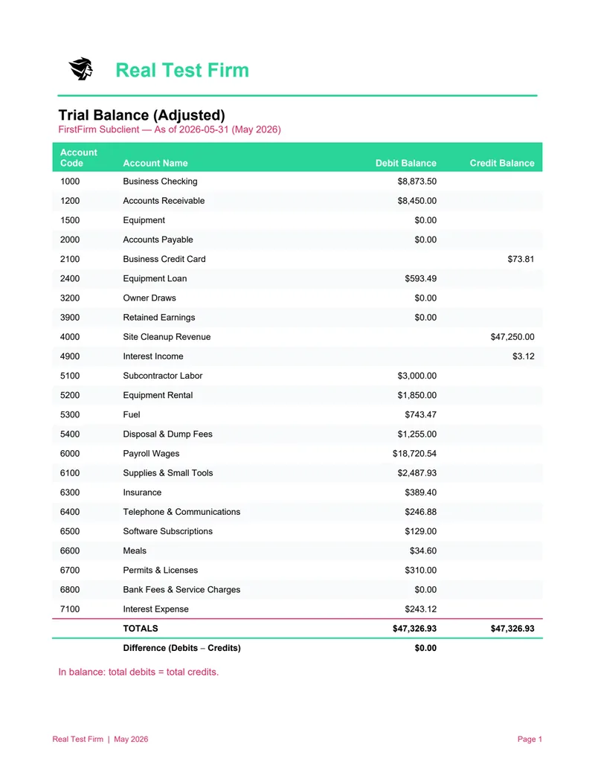595x770 pixels.
Task: Click the $73.81 credit value
Action: pyautogui.click(x=521, y=259)
